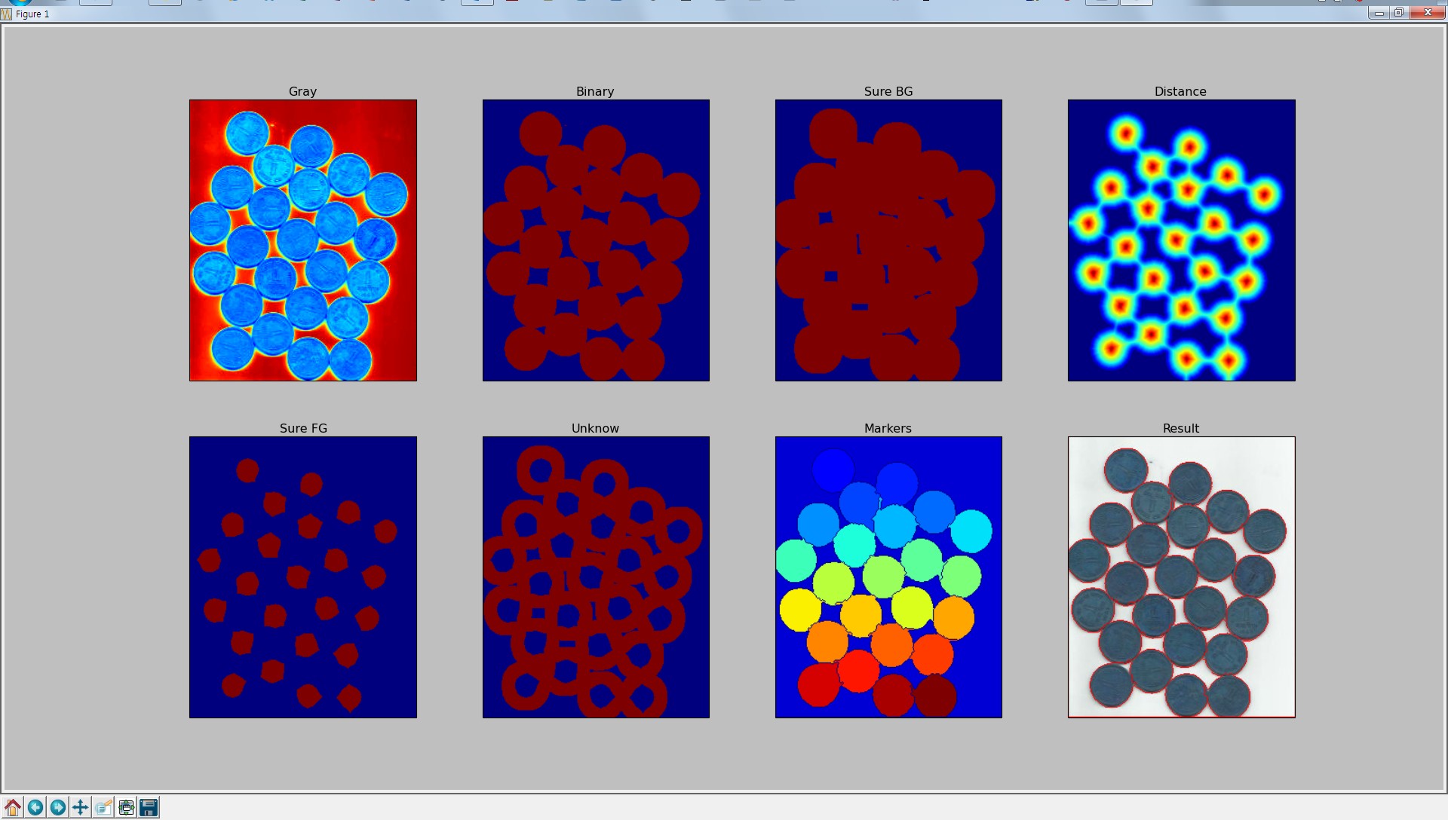The height and width of the screenshot is (820, 1448).
Task: Reset view with the Home icon
Action: [13, 808]
